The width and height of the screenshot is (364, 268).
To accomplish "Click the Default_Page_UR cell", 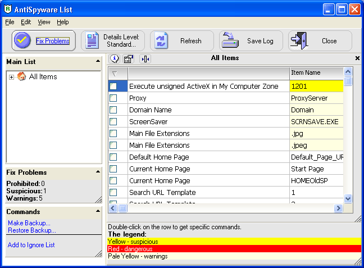I will pyautogui.click(x=316, y=157).
